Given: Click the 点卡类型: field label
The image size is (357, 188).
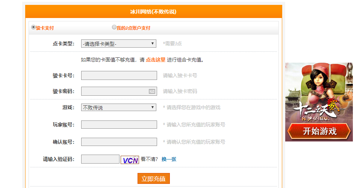Looking at the screenshot, I should click(64, 44).
